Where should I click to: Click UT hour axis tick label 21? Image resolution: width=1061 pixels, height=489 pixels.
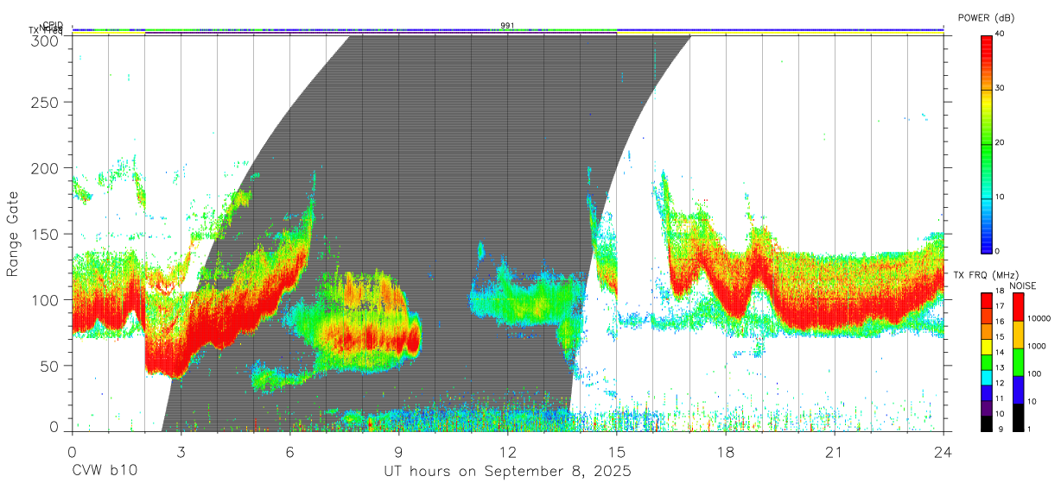[x=834, y=451]
